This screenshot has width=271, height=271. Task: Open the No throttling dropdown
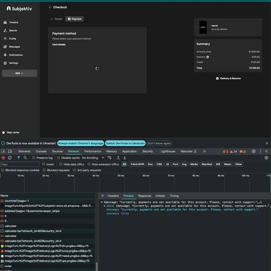click(x=92, y=158)
